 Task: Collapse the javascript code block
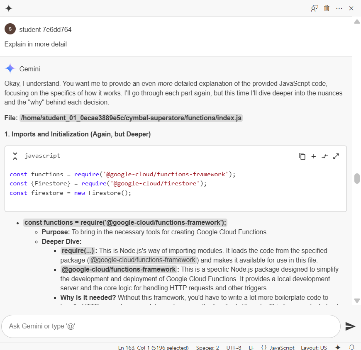[x=15, y=156]
